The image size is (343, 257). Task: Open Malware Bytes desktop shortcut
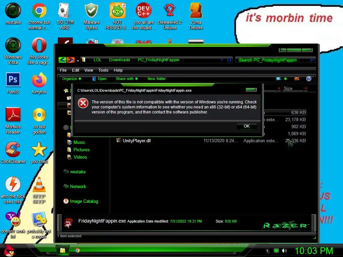[x=91, y=16]
